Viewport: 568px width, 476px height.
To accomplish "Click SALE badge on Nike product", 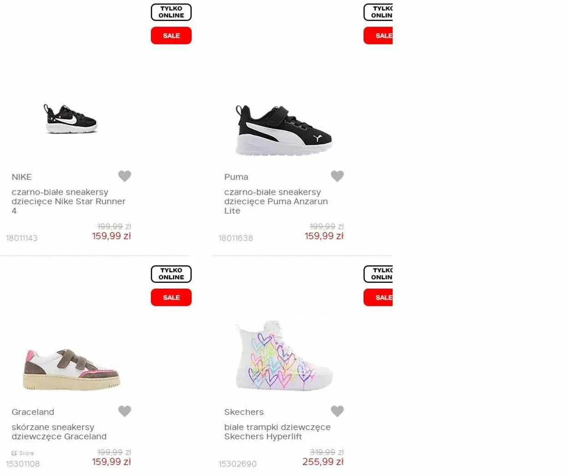I will 171,35.
